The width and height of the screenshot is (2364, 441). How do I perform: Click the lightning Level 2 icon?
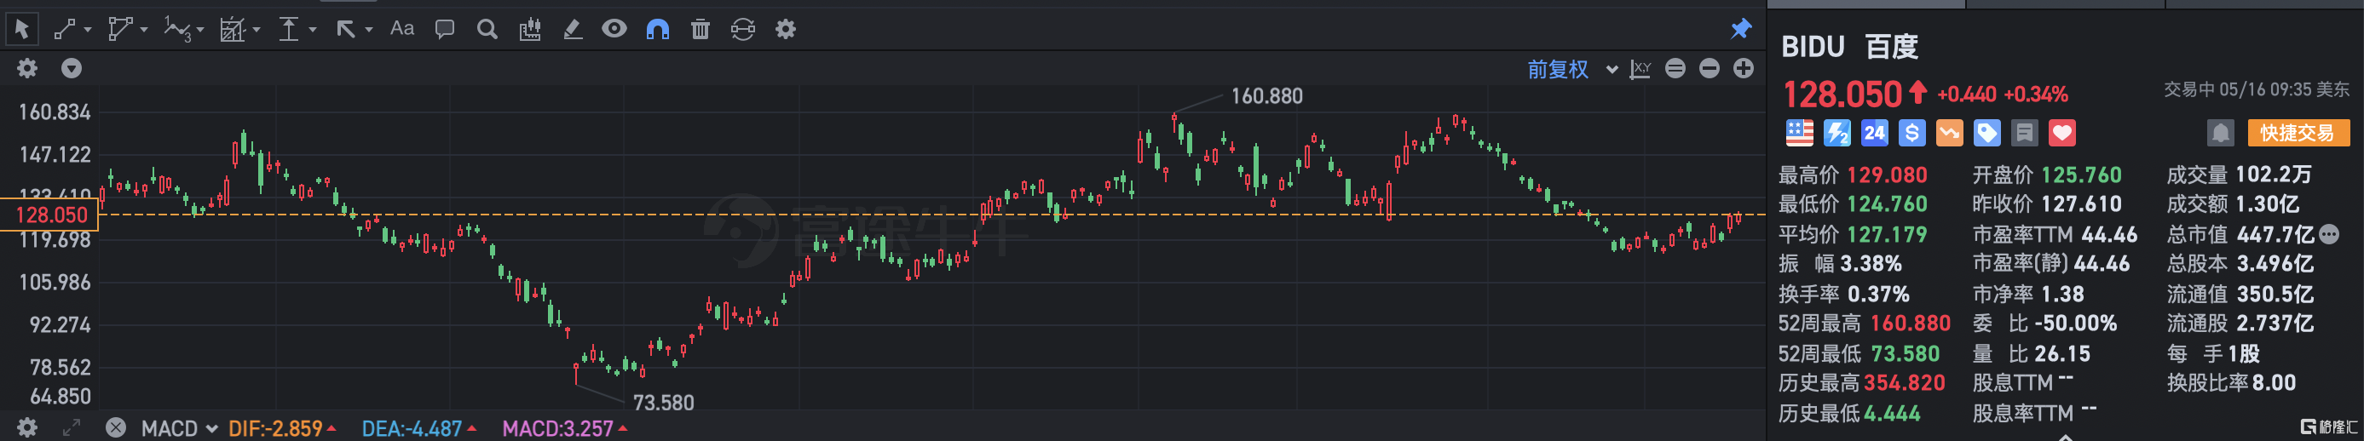(x=1836, y=133)
